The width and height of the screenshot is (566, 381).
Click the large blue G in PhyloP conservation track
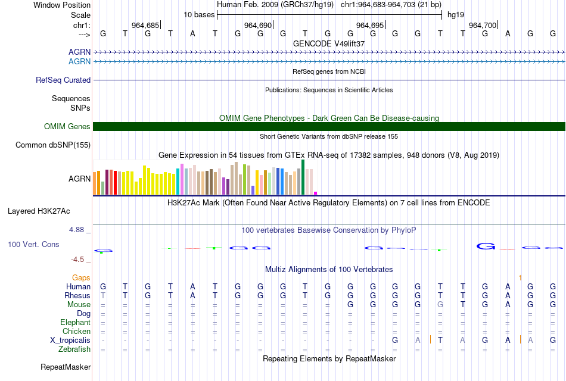[x=486, y=246]
